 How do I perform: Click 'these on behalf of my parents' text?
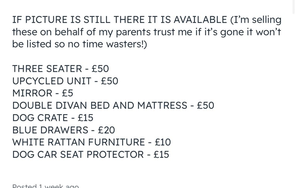82,32
